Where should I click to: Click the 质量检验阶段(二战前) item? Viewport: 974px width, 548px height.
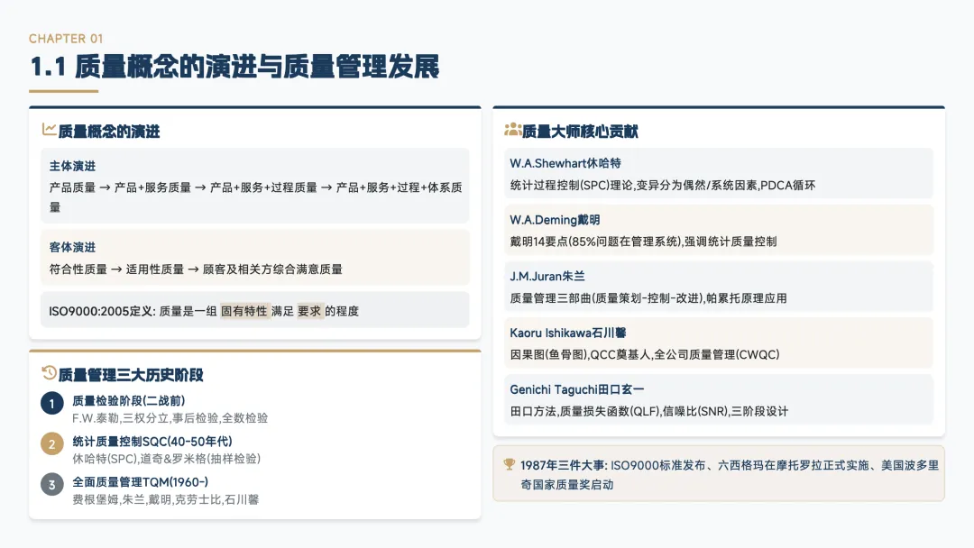pyautogui.click(x=129, y=401)
